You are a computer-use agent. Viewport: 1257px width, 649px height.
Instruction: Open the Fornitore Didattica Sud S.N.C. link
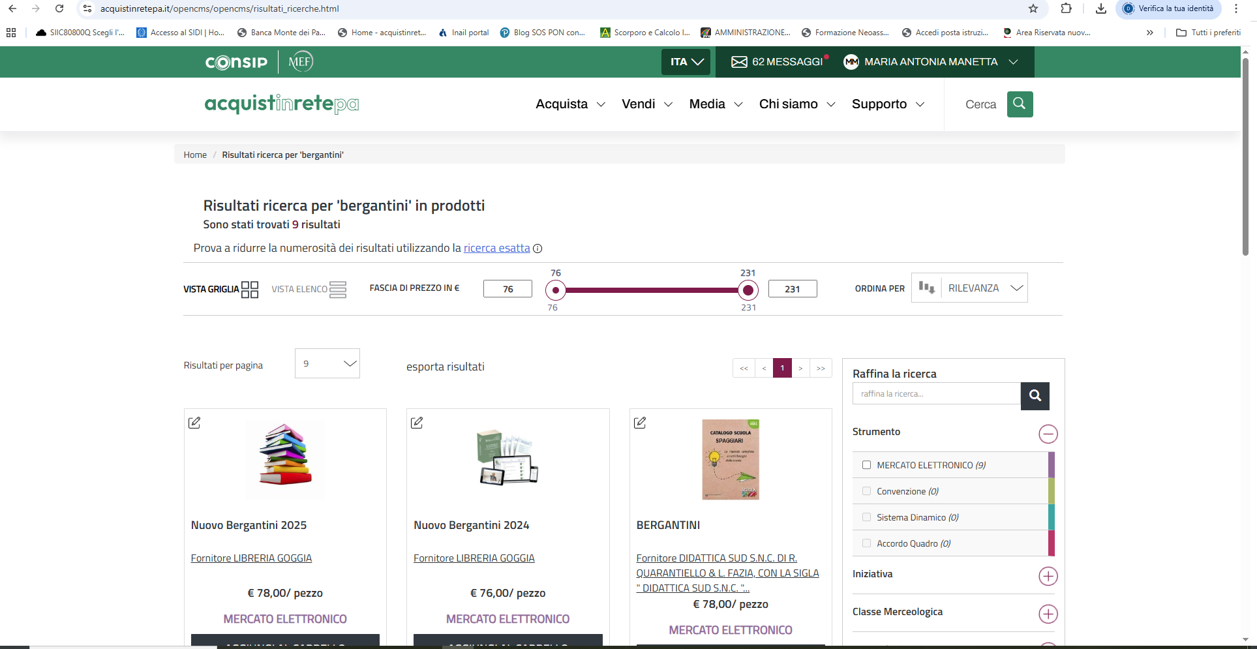[728, 573]
